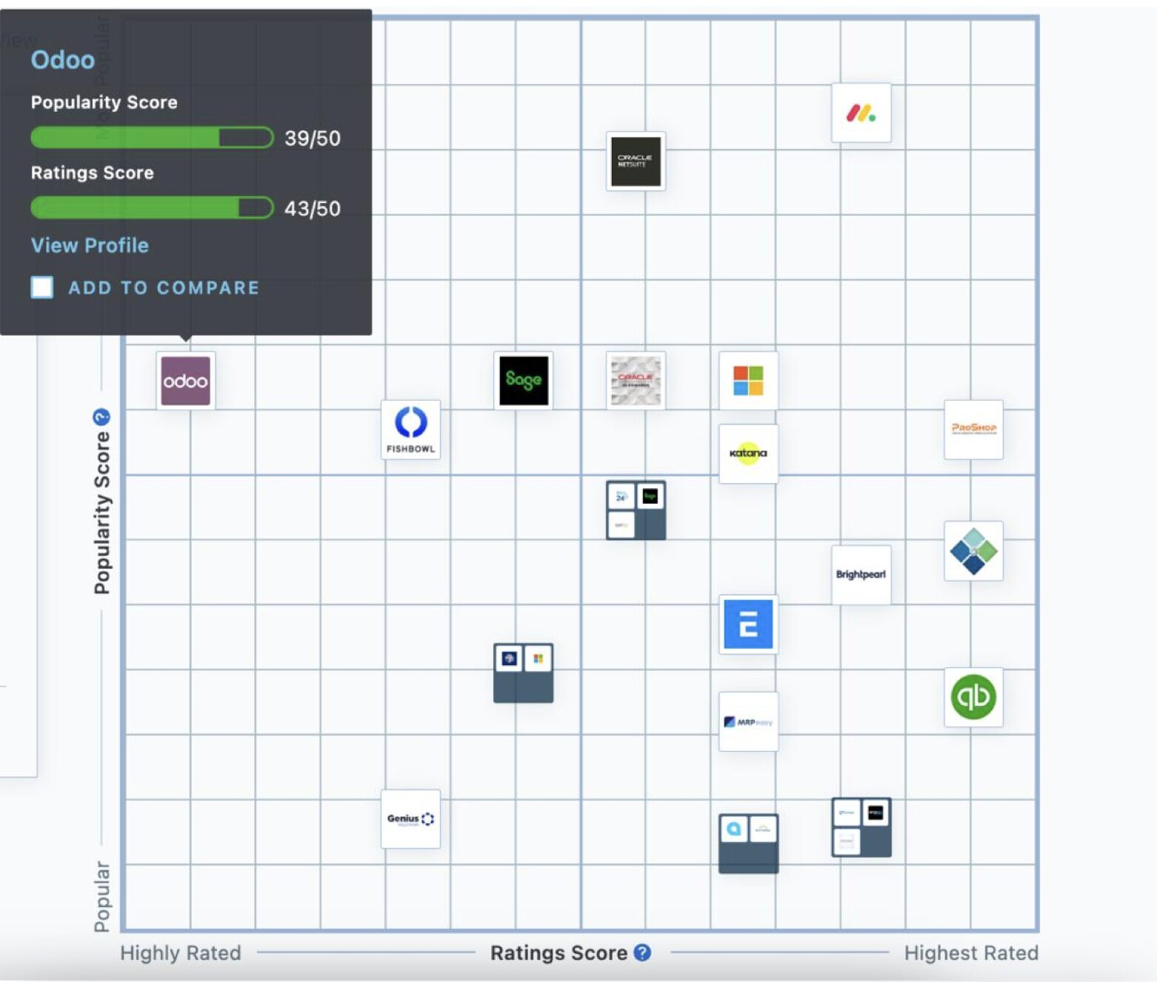
Task: Click the Genius logo tile
Action: tap(410, 819)
